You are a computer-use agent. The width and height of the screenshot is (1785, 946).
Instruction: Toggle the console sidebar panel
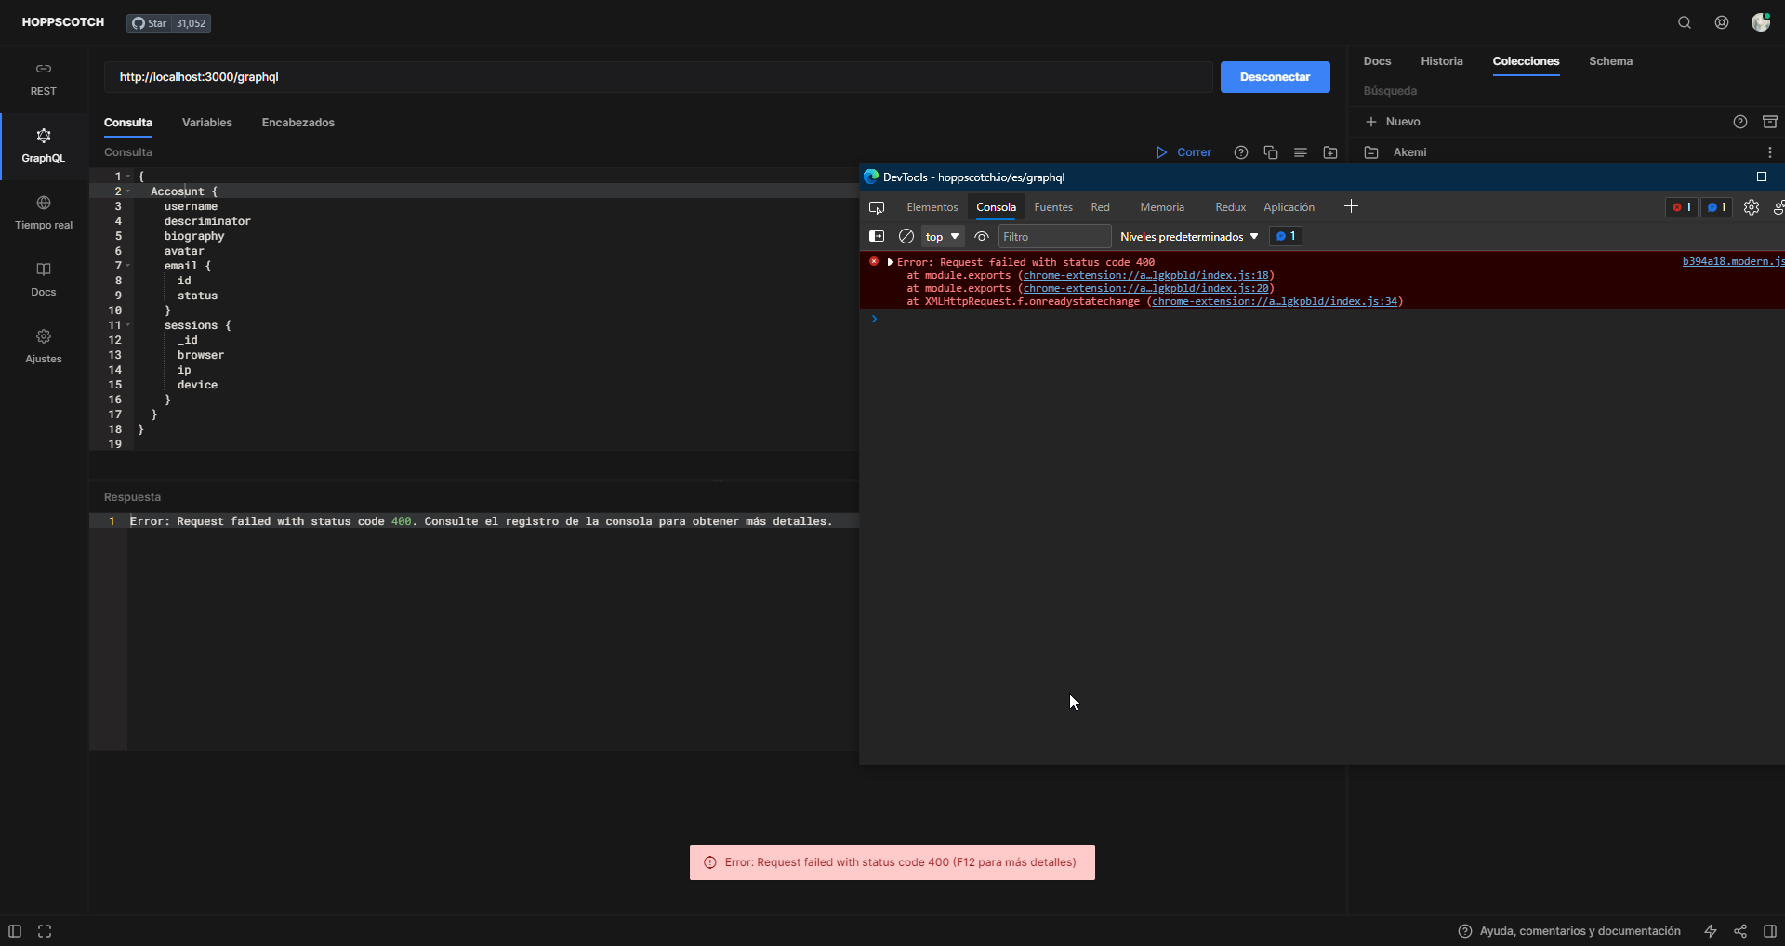click(877, 236)
